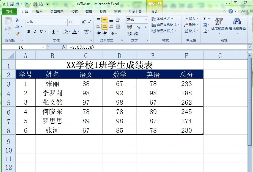Open the Name Box dropdown arrow
Screen dimensions: 253x172
(43, 47)
